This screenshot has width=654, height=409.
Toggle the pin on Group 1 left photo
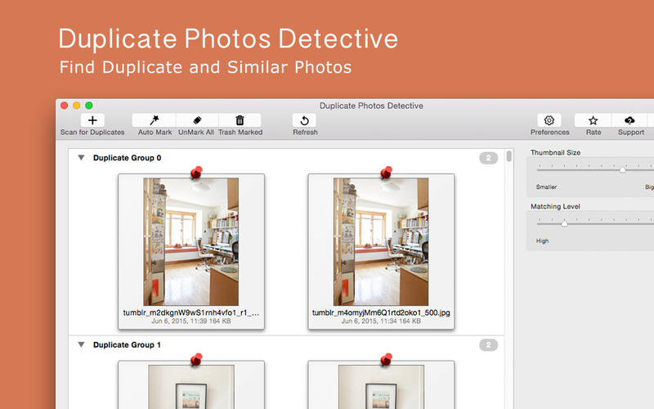coord(196,359)
